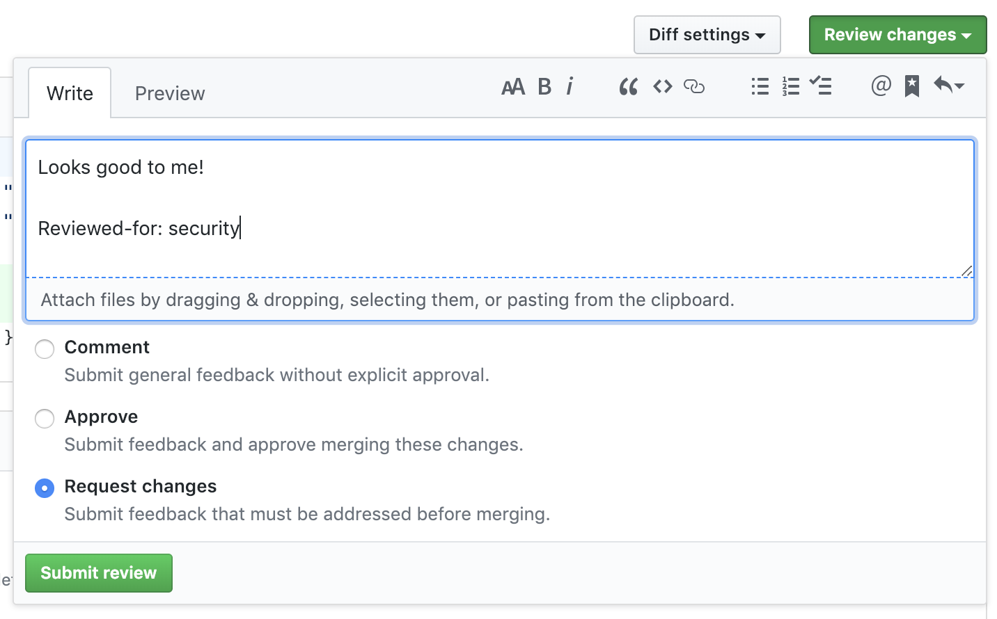This screenshot has height=619, width=997.
Task: Click the header text size icon
Action: (513, 87)
